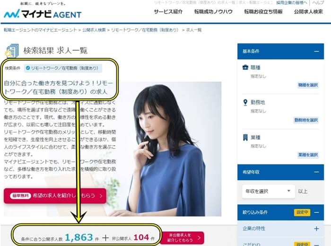Open the サービス紹介 menu
The height and width of the screenshot is (246, 331).
[x=168, y=12]
